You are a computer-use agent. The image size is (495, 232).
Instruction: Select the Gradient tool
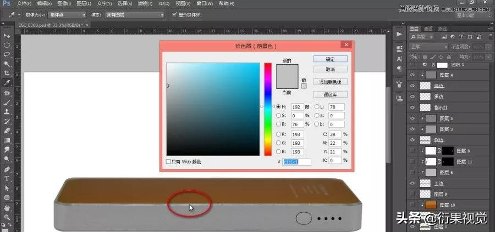point(7,140)
